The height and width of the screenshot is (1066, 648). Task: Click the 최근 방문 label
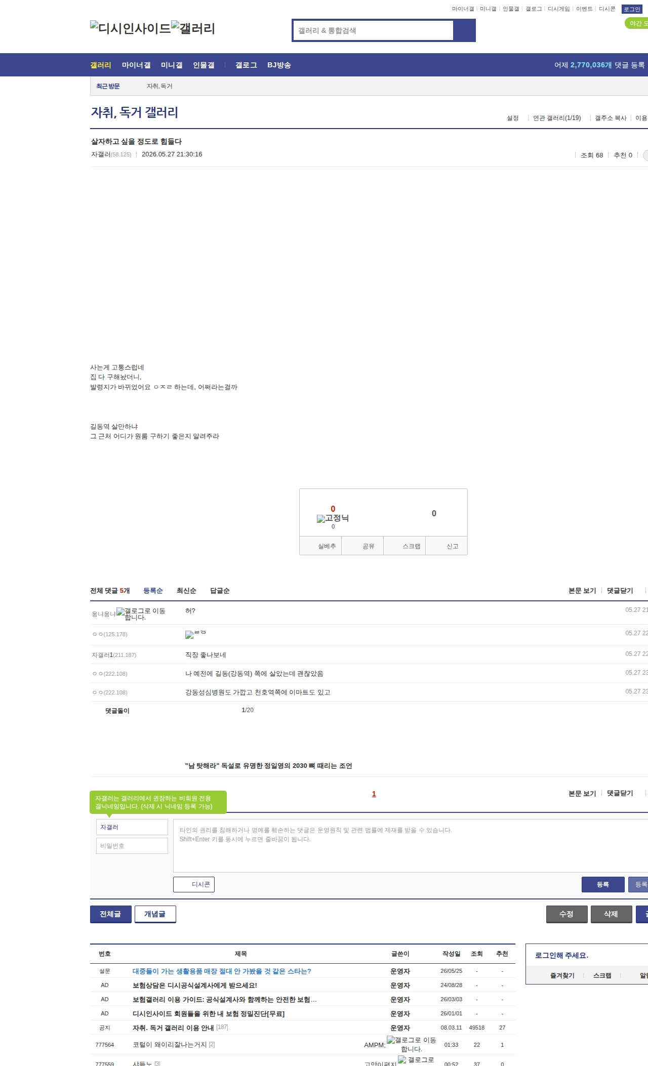[x=108, y=87]
